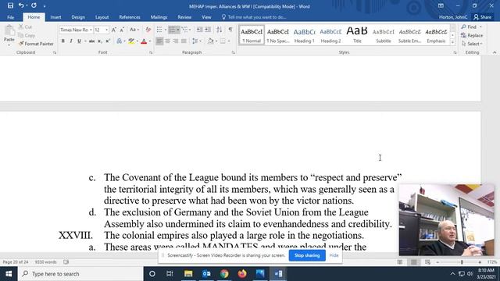Toggle Underline formatting
This screenshot has width=500, height=281.
tap(79, 41)
